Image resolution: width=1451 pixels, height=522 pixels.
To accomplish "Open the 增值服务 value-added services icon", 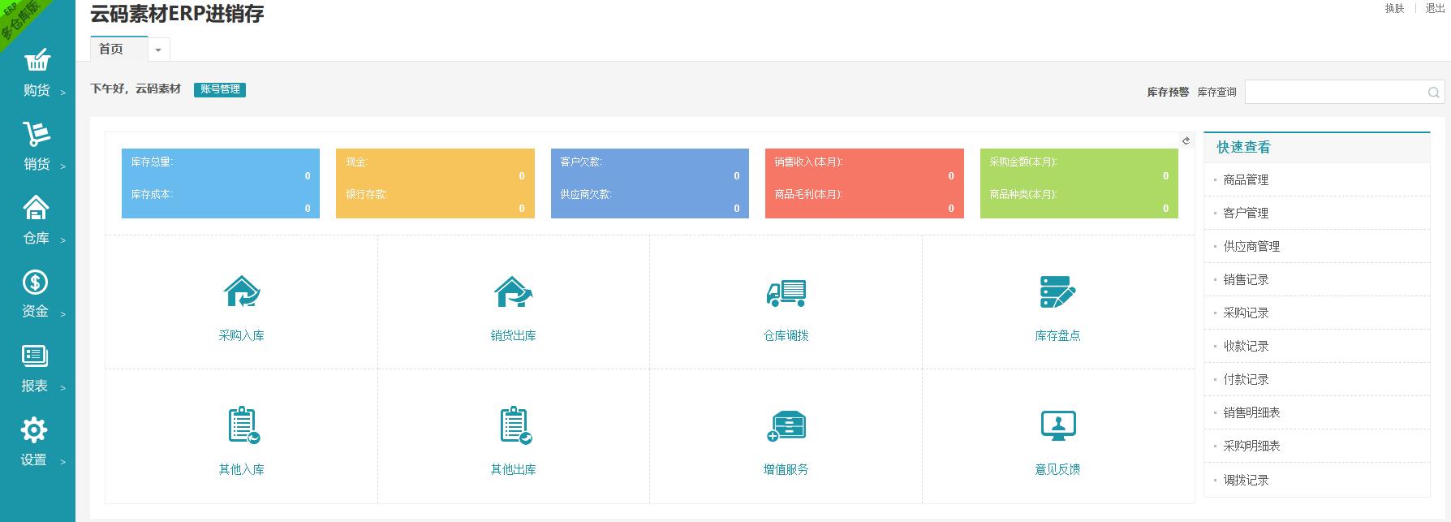I will point(786,425).
